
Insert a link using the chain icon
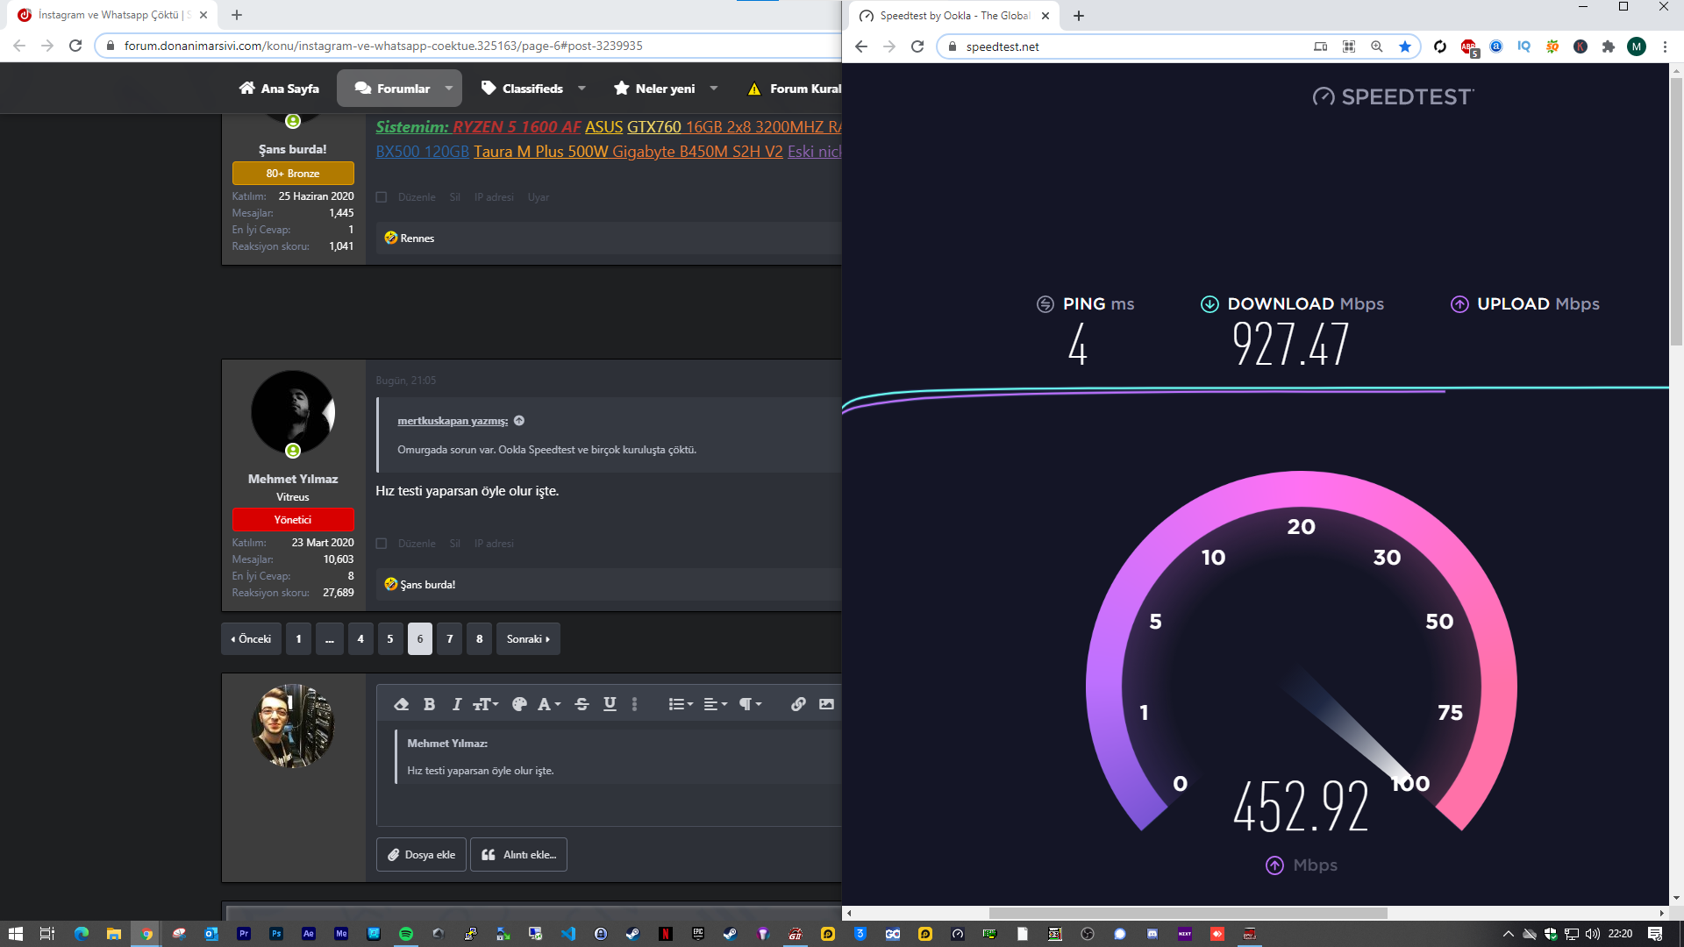[x=798, y=704]
